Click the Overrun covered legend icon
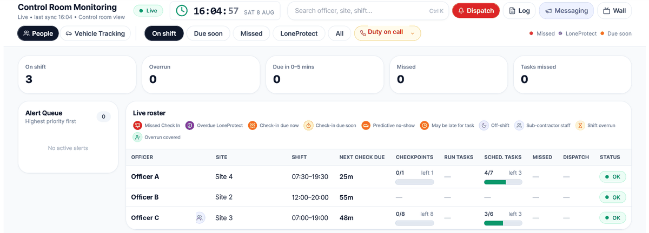 pos(137,137)
